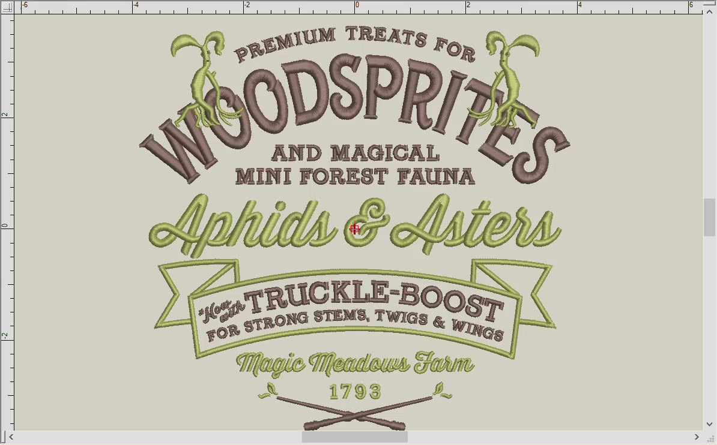
Task: Click the vertical scrollbar thumb
Action: pos(710,217)
